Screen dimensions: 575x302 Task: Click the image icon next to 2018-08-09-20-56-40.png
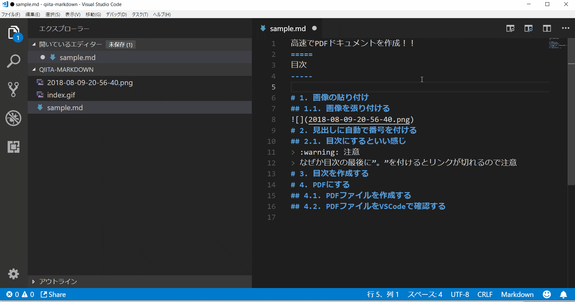(x=40, y=82)
